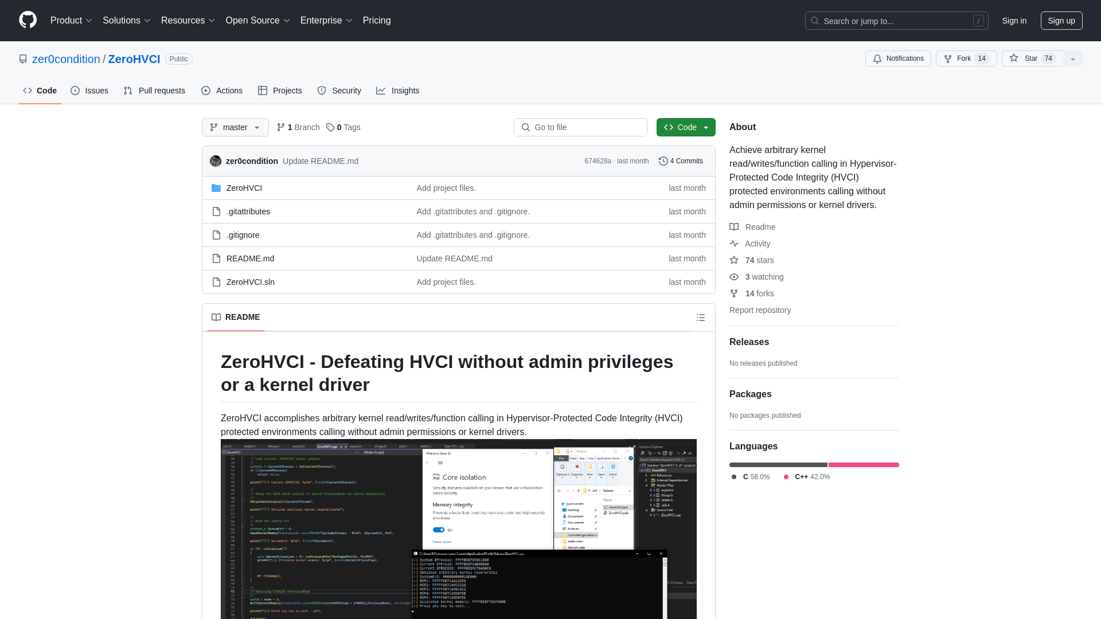Select the Projects tab

[279, 90]
